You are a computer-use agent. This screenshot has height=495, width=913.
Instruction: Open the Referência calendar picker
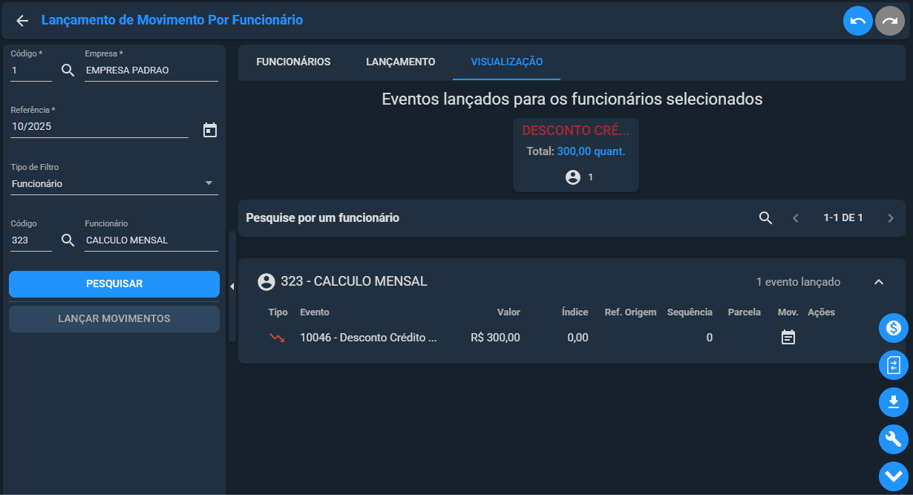(x=210, y=130)
